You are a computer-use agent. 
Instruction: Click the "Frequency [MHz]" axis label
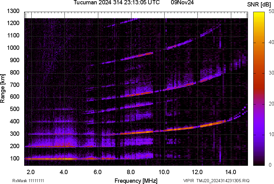point(136,181)
